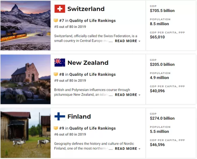
Task: Click gold badge beside Switzerland's #7 ranking
Action: pos(56,21)
